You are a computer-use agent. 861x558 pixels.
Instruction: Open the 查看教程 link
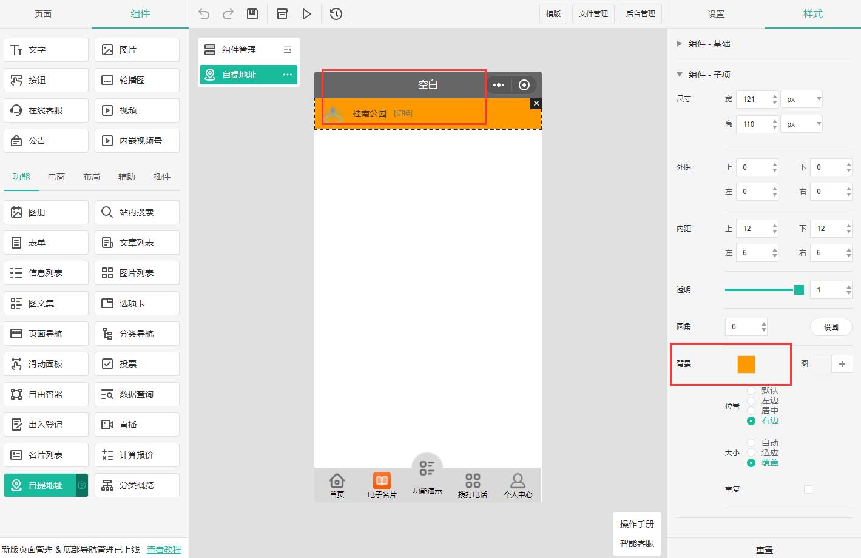pyautogui.click(x=164, y=550)
